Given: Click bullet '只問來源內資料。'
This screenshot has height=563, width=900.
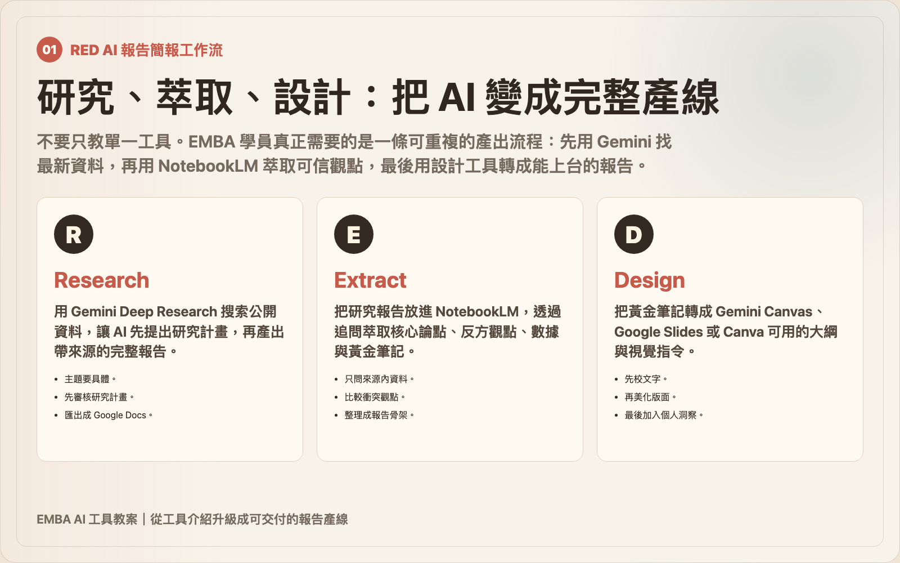Looking at the screenshot, I should (379, 379).
